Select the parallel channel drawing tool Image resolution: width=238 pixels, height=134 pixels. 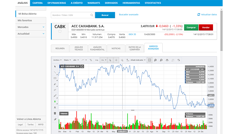(55, 90)
